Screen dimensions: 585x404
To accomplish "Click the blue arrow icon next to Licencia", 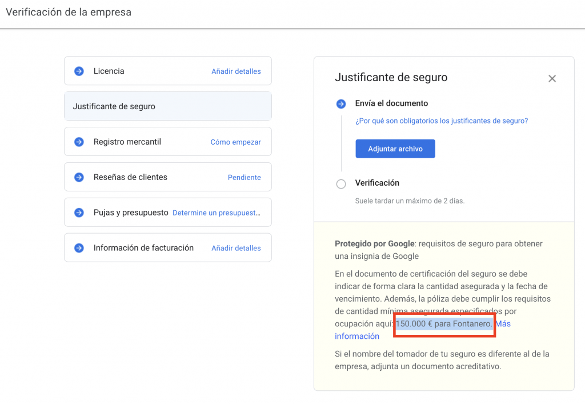I will point(79,71).
